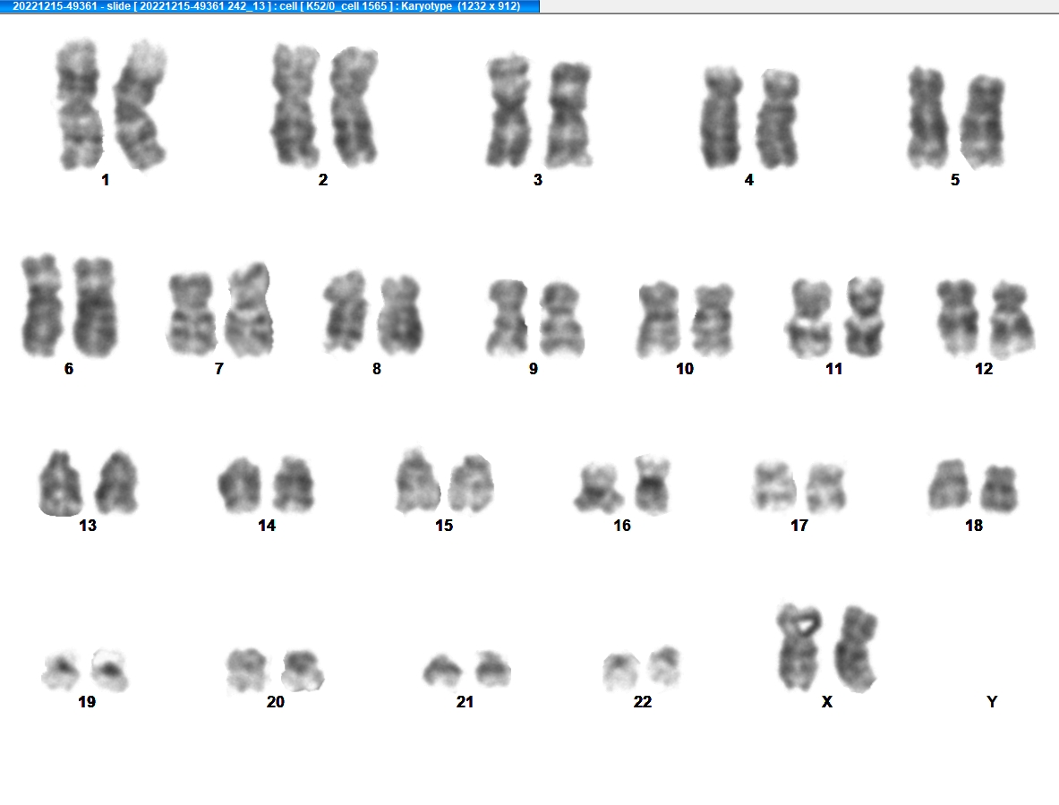This screenshot has width=1059, height=805.
Task: Select the right chromosome 20 image
Action: tap(303, 670)
